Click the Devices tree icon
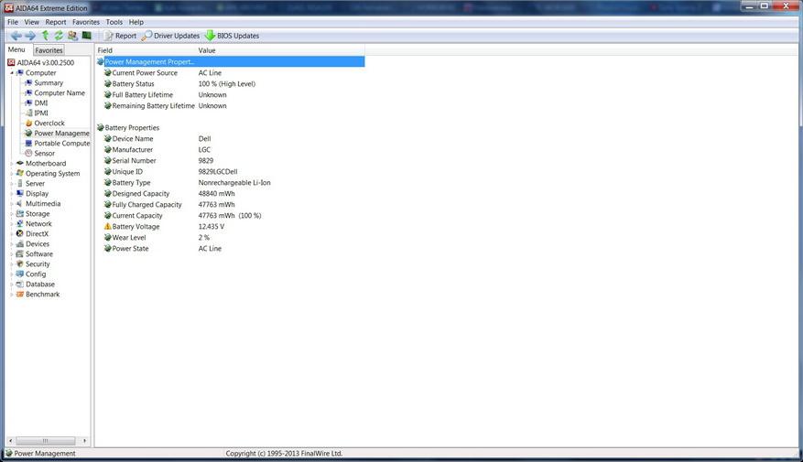 (20, 243)
